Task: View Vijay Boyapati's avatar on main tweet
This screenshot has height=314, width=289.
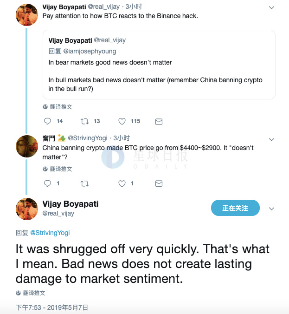Action: click(27, 209)
